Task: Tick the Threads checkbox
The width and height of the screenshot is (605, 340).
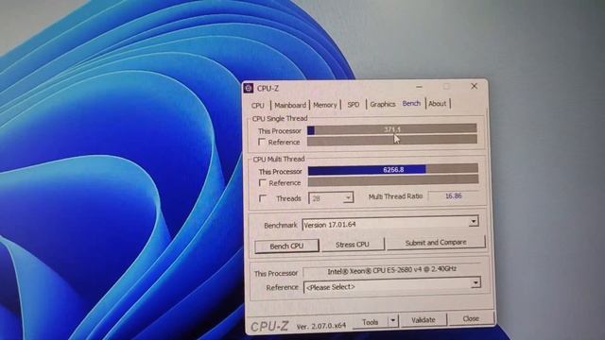Action: click(263, 198)
